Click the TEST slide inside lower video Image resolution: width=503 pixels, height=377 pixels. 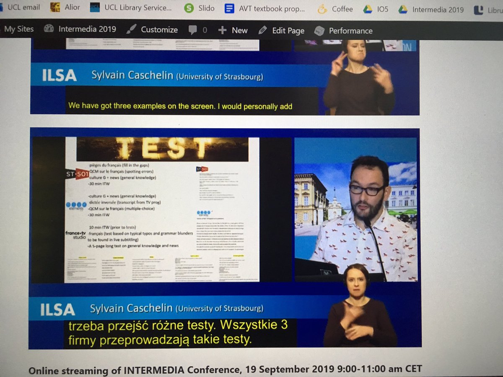(x=162, y=209)
